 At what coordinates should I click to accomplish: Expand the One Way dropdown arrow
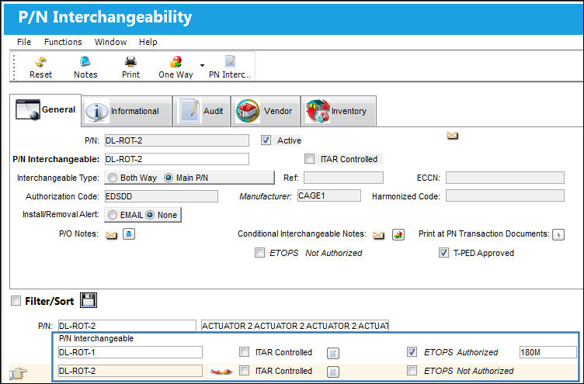point(202,65)
